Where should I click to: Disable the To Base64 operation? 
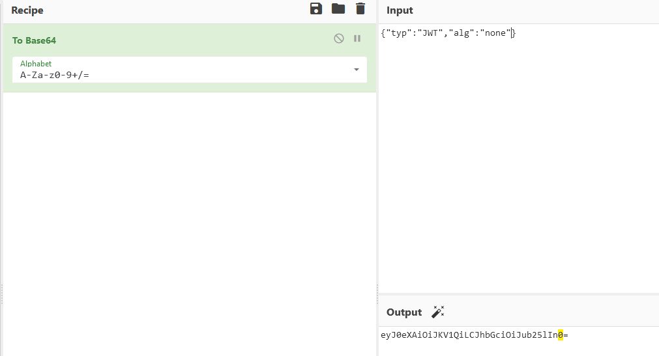[x=339, y=38]
